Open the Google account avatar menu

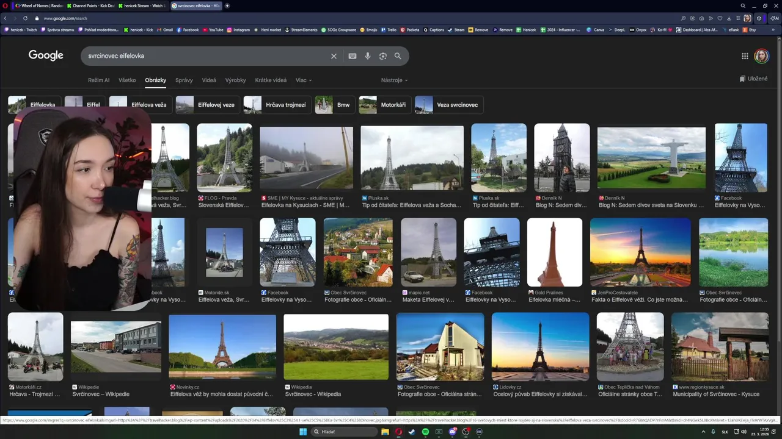pyautogui.click(x=761, y=56)
